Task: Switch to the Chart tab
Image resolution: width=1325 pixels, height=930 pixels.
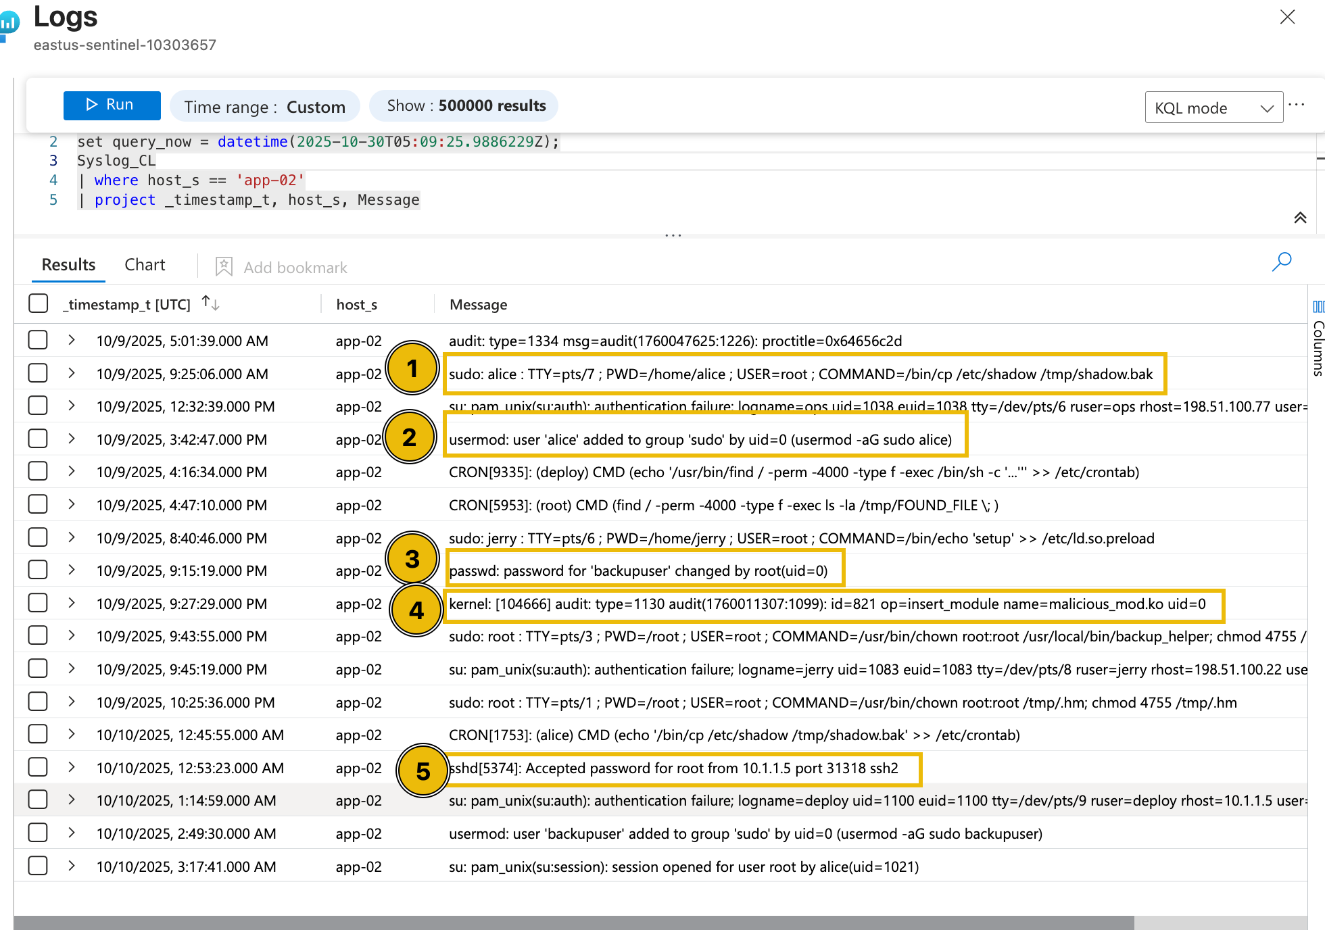Action: pos(145,264)
